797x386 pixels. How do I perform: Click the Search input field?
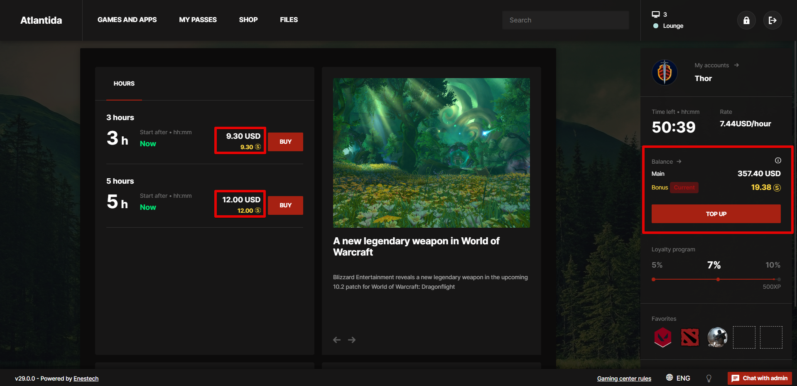[x=565, y=20]
